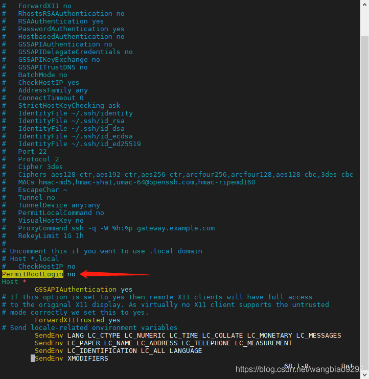Click 'TunnelDevice any:any' comment
369x379 pixels.
pyautogui.click(x=51, y=205)
